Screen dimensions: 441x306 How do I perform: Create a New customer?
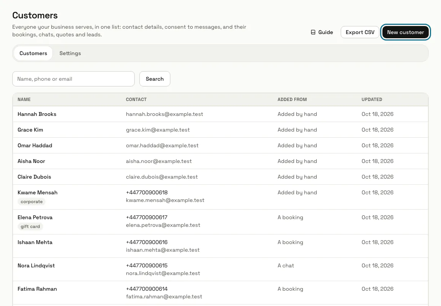pos(405,32)
